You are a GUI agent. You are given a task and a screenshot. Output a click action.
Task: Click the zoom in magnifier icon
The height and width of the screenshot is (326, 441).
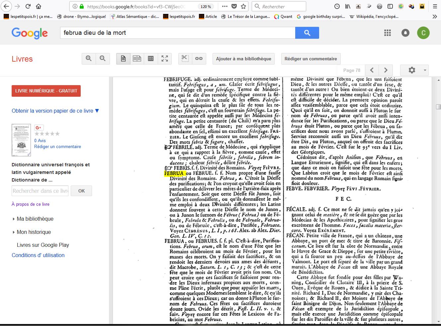[x=89, y=59]
